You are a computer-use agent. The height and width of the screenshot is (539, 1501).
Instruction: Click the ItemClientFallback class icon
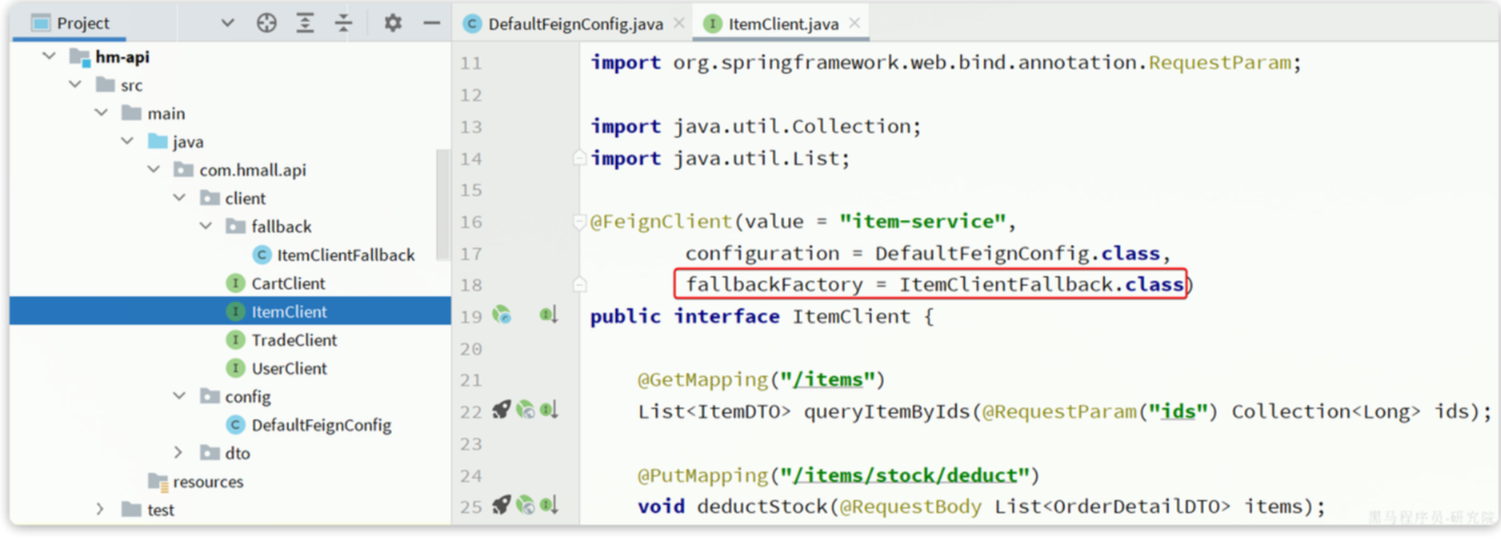(x=262, y=255)
